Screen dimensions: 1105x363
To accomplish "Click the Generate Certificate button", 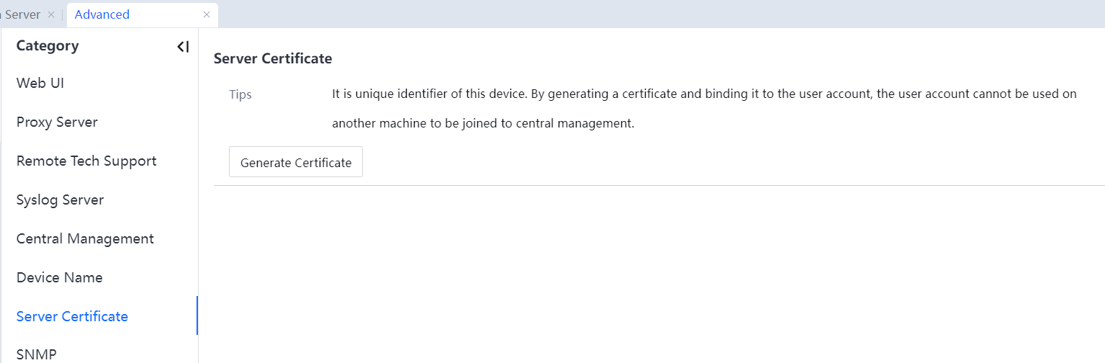I will (296, 162).
